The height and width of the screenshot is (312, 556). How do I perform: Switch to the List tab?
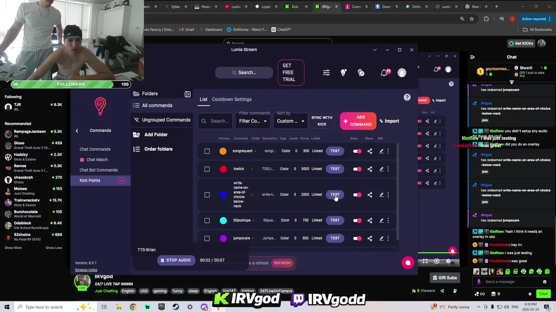coord(203,99)
